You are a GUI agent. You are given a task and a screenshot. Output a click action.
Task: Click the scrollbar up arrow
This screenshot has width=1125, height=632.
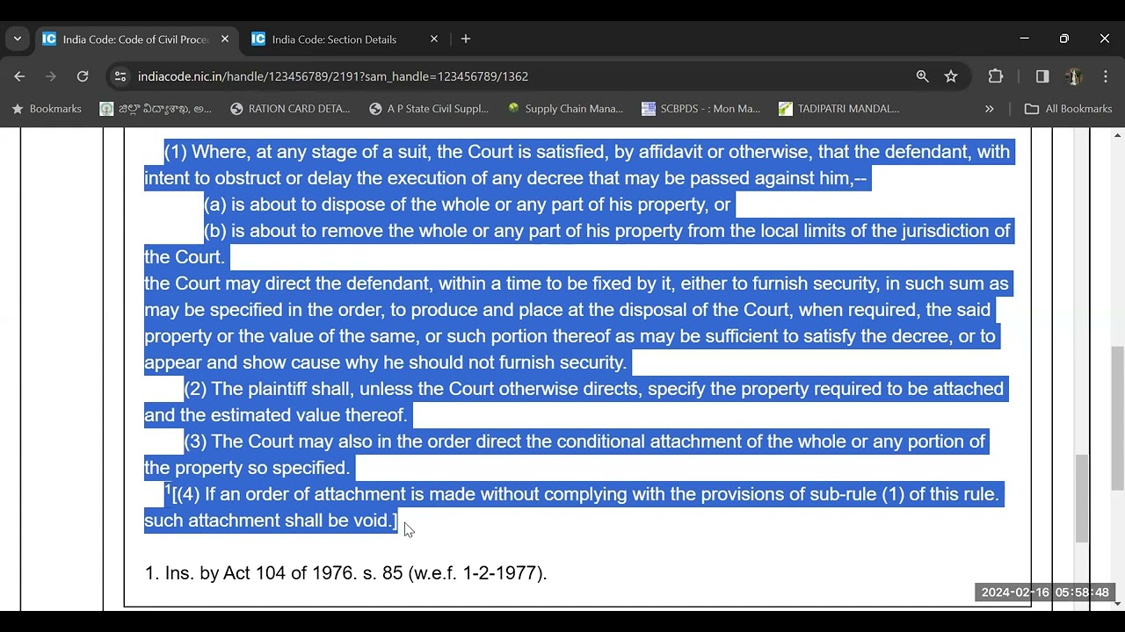click(x=1118, y=135)
